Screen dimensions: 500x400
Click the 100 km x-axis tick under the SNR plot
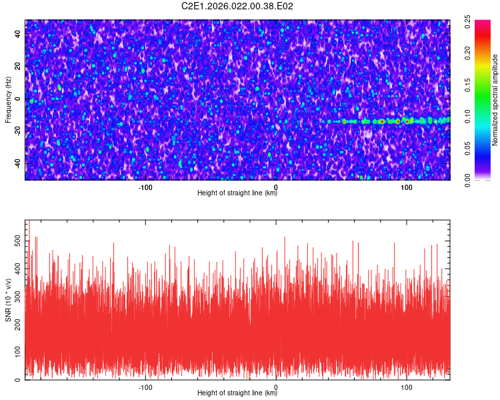(407, 387)
